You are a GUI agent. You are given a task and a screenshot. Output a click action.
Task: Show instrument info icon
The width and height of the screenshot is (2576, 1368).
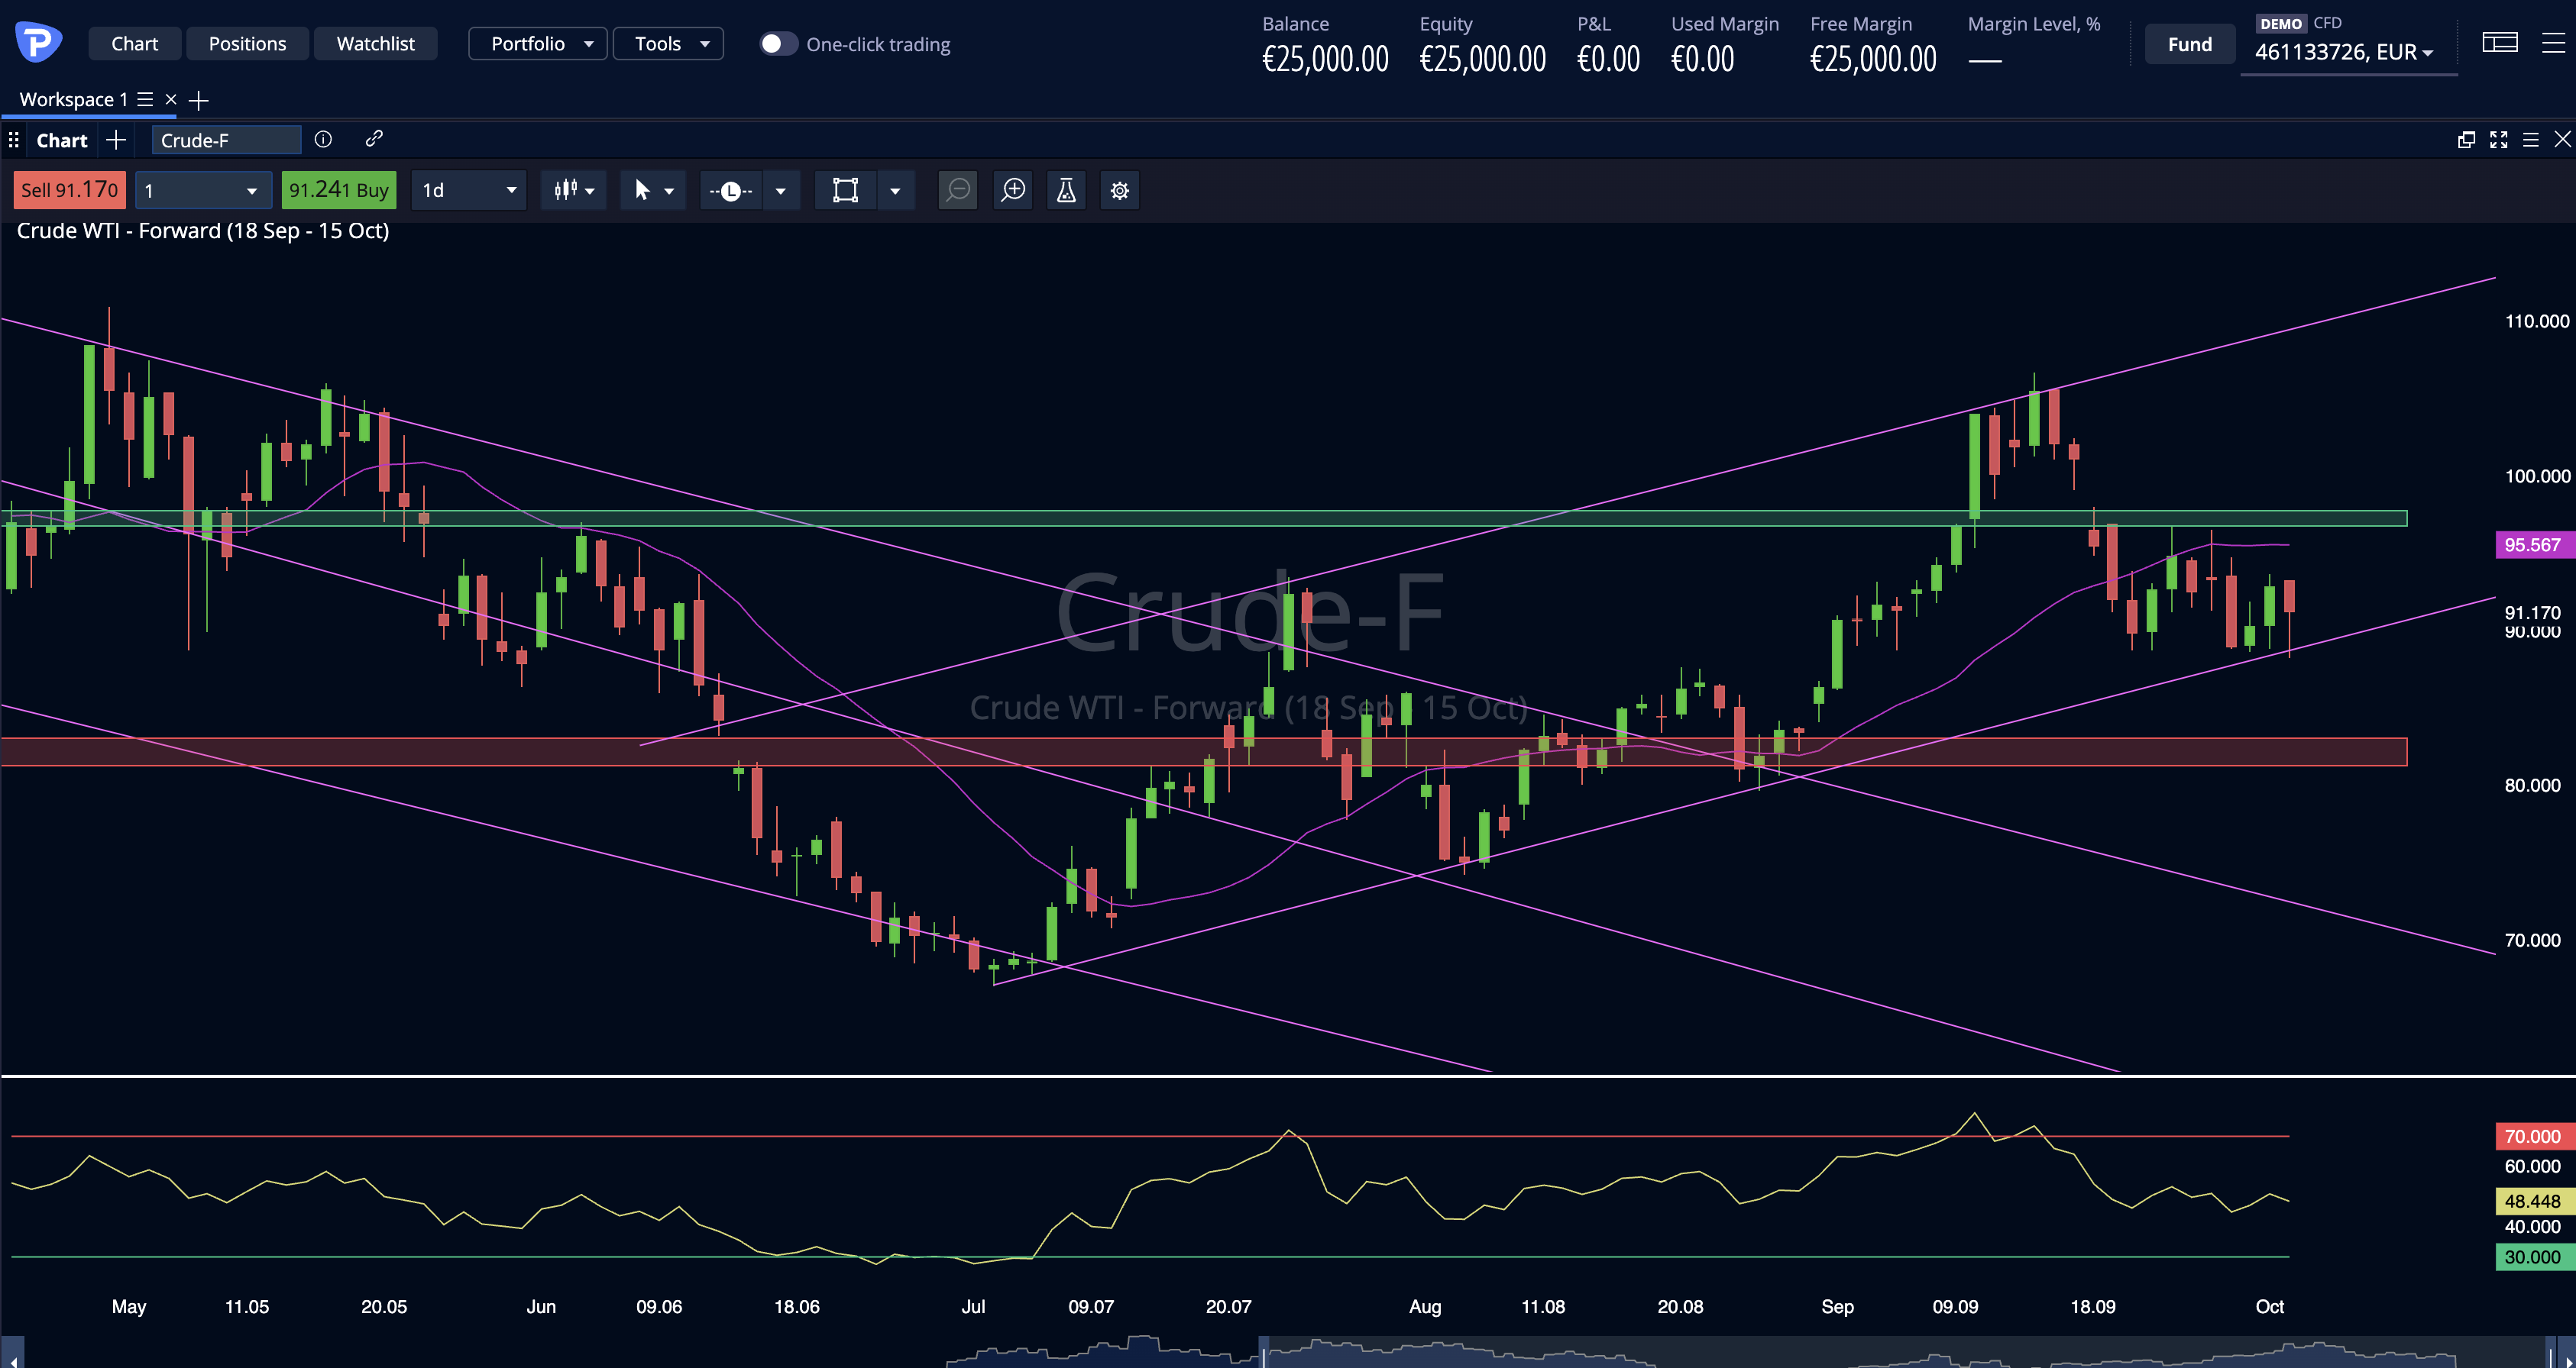[x=323, y=139]
